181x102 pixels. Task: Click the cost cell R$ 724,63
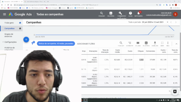[x=128, y=69]
